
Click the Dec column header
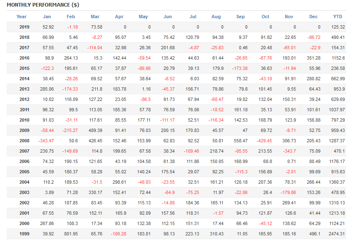point(313,17)
